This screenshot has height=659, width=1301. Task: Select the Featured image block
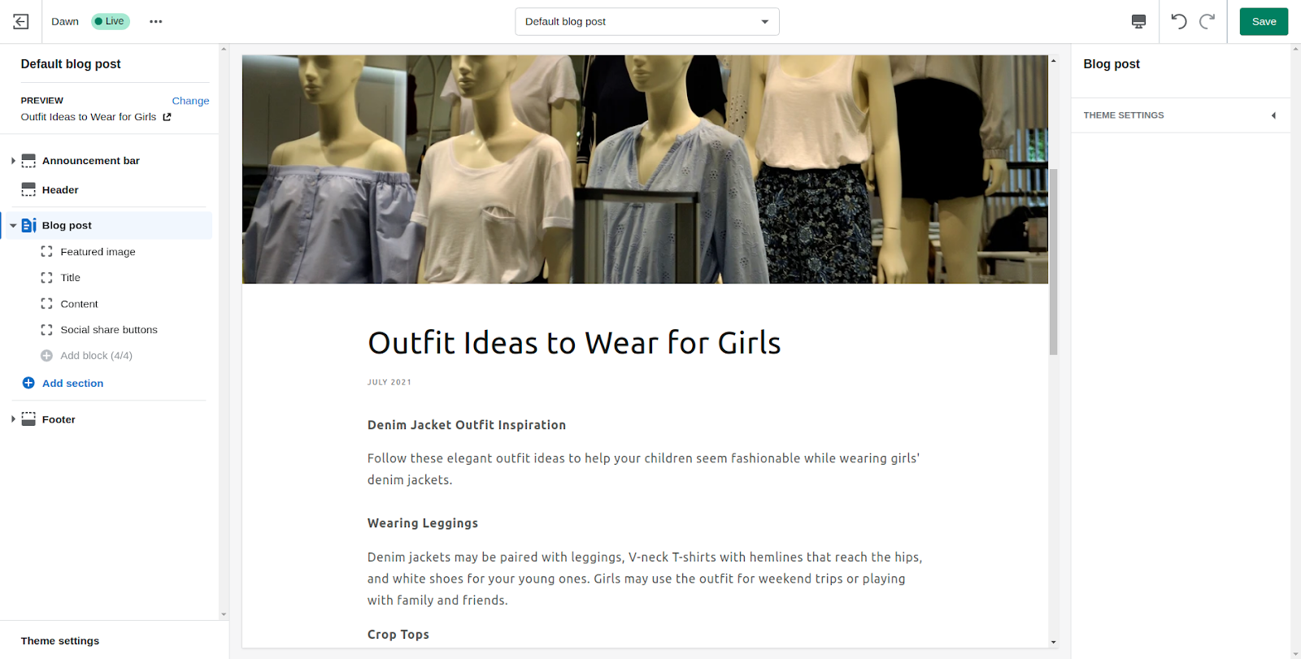[x=98, y=252]
